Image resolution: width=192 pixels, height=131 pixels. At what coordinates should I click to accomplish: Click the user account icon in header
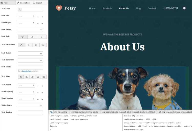(x=184, y=8)
